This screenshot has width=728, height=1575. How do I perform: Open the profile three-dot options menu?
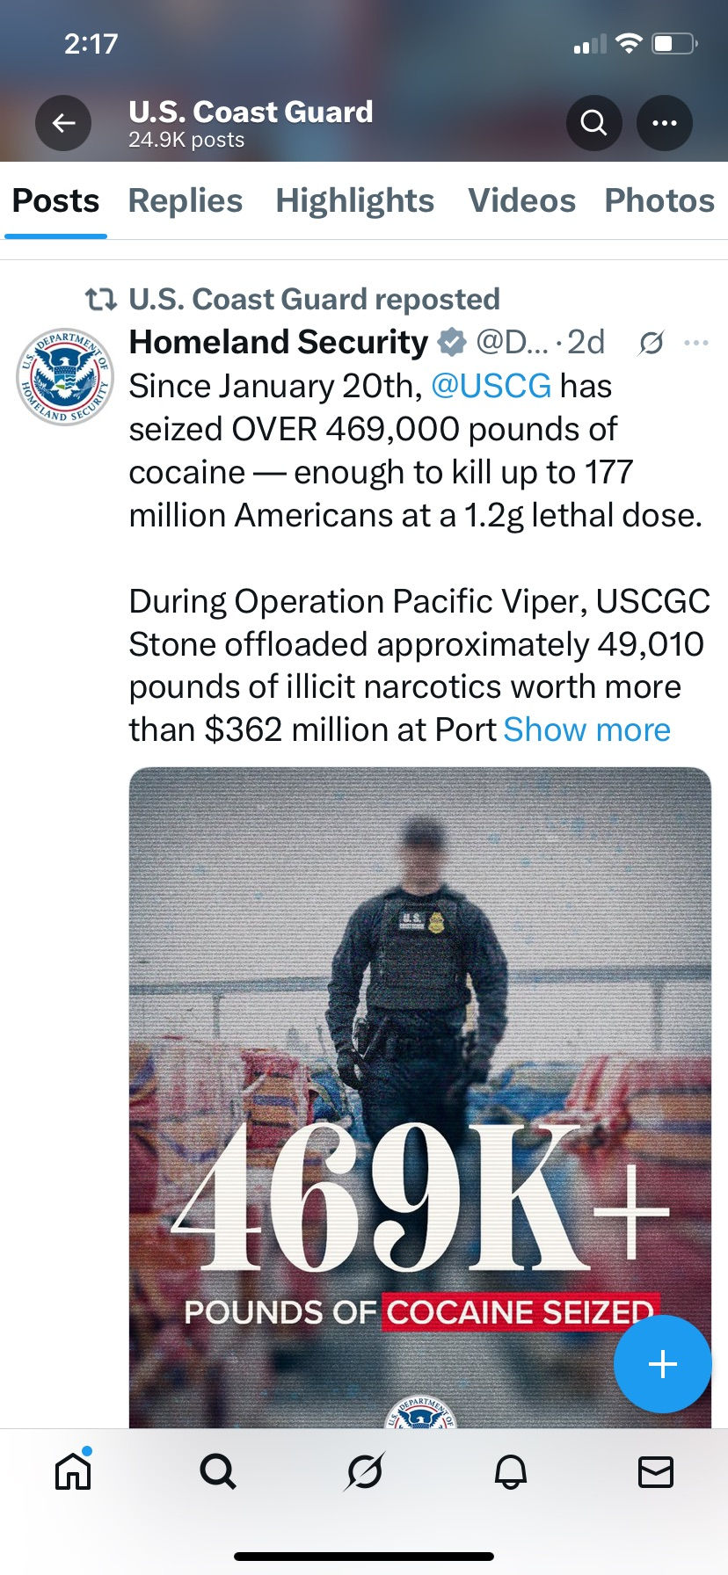coord(665,123)
